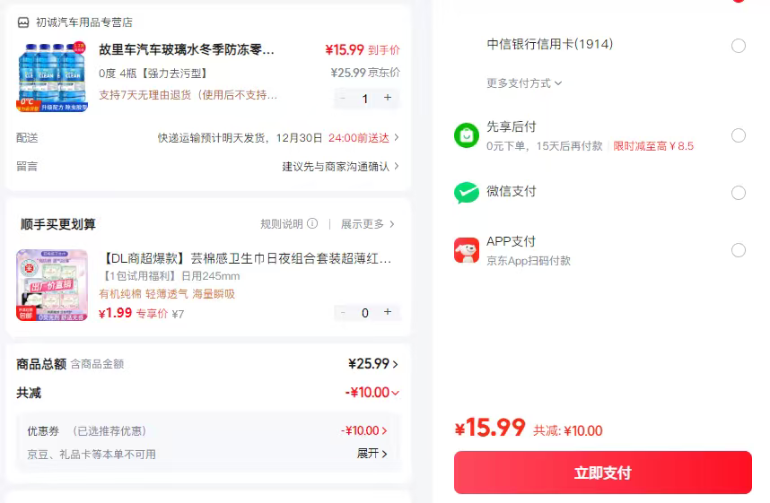This screenshot has width=770, height=503.
Task: Increase windshield washer fluid quantity with plus
Action: pos(388,98)
